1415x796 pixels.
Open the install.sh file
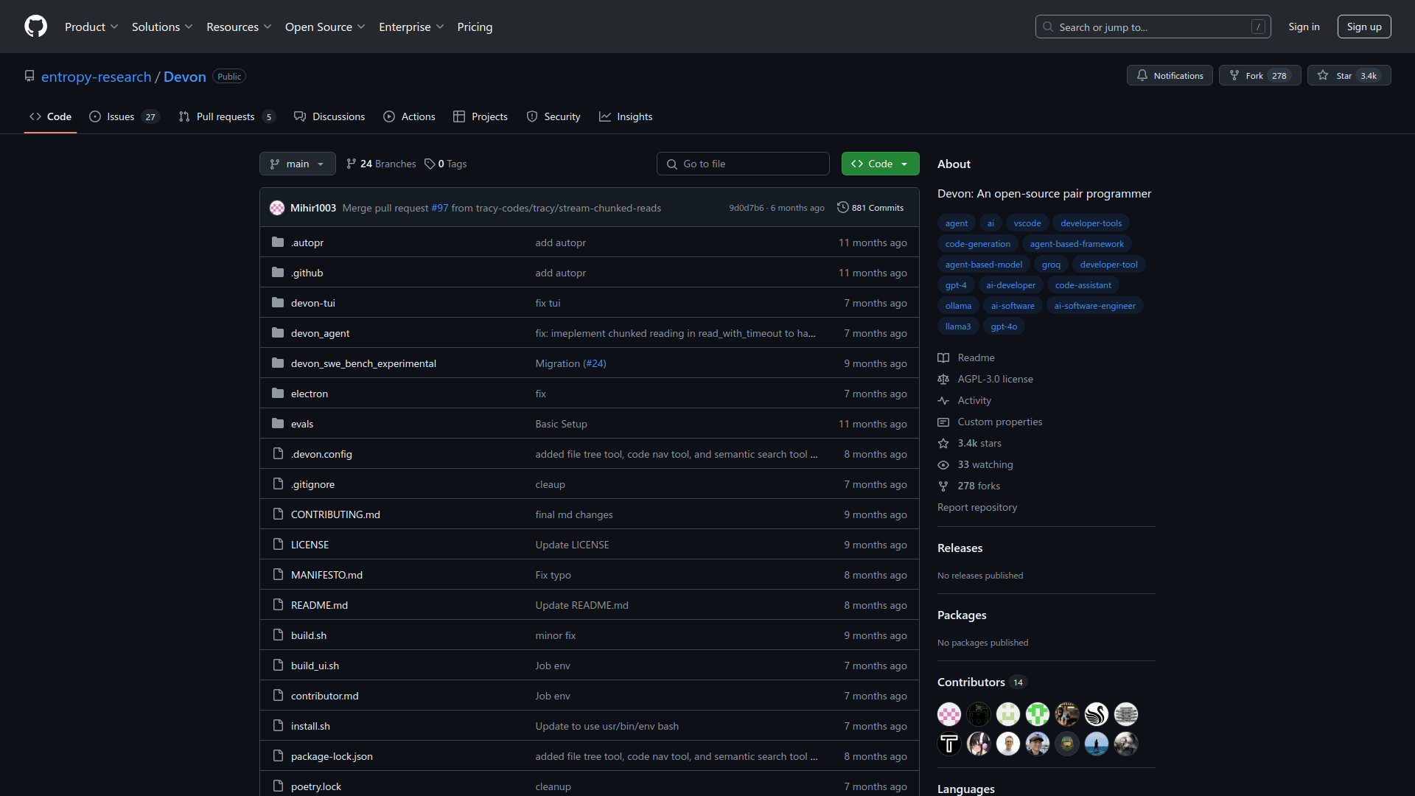tap(310, 726)
